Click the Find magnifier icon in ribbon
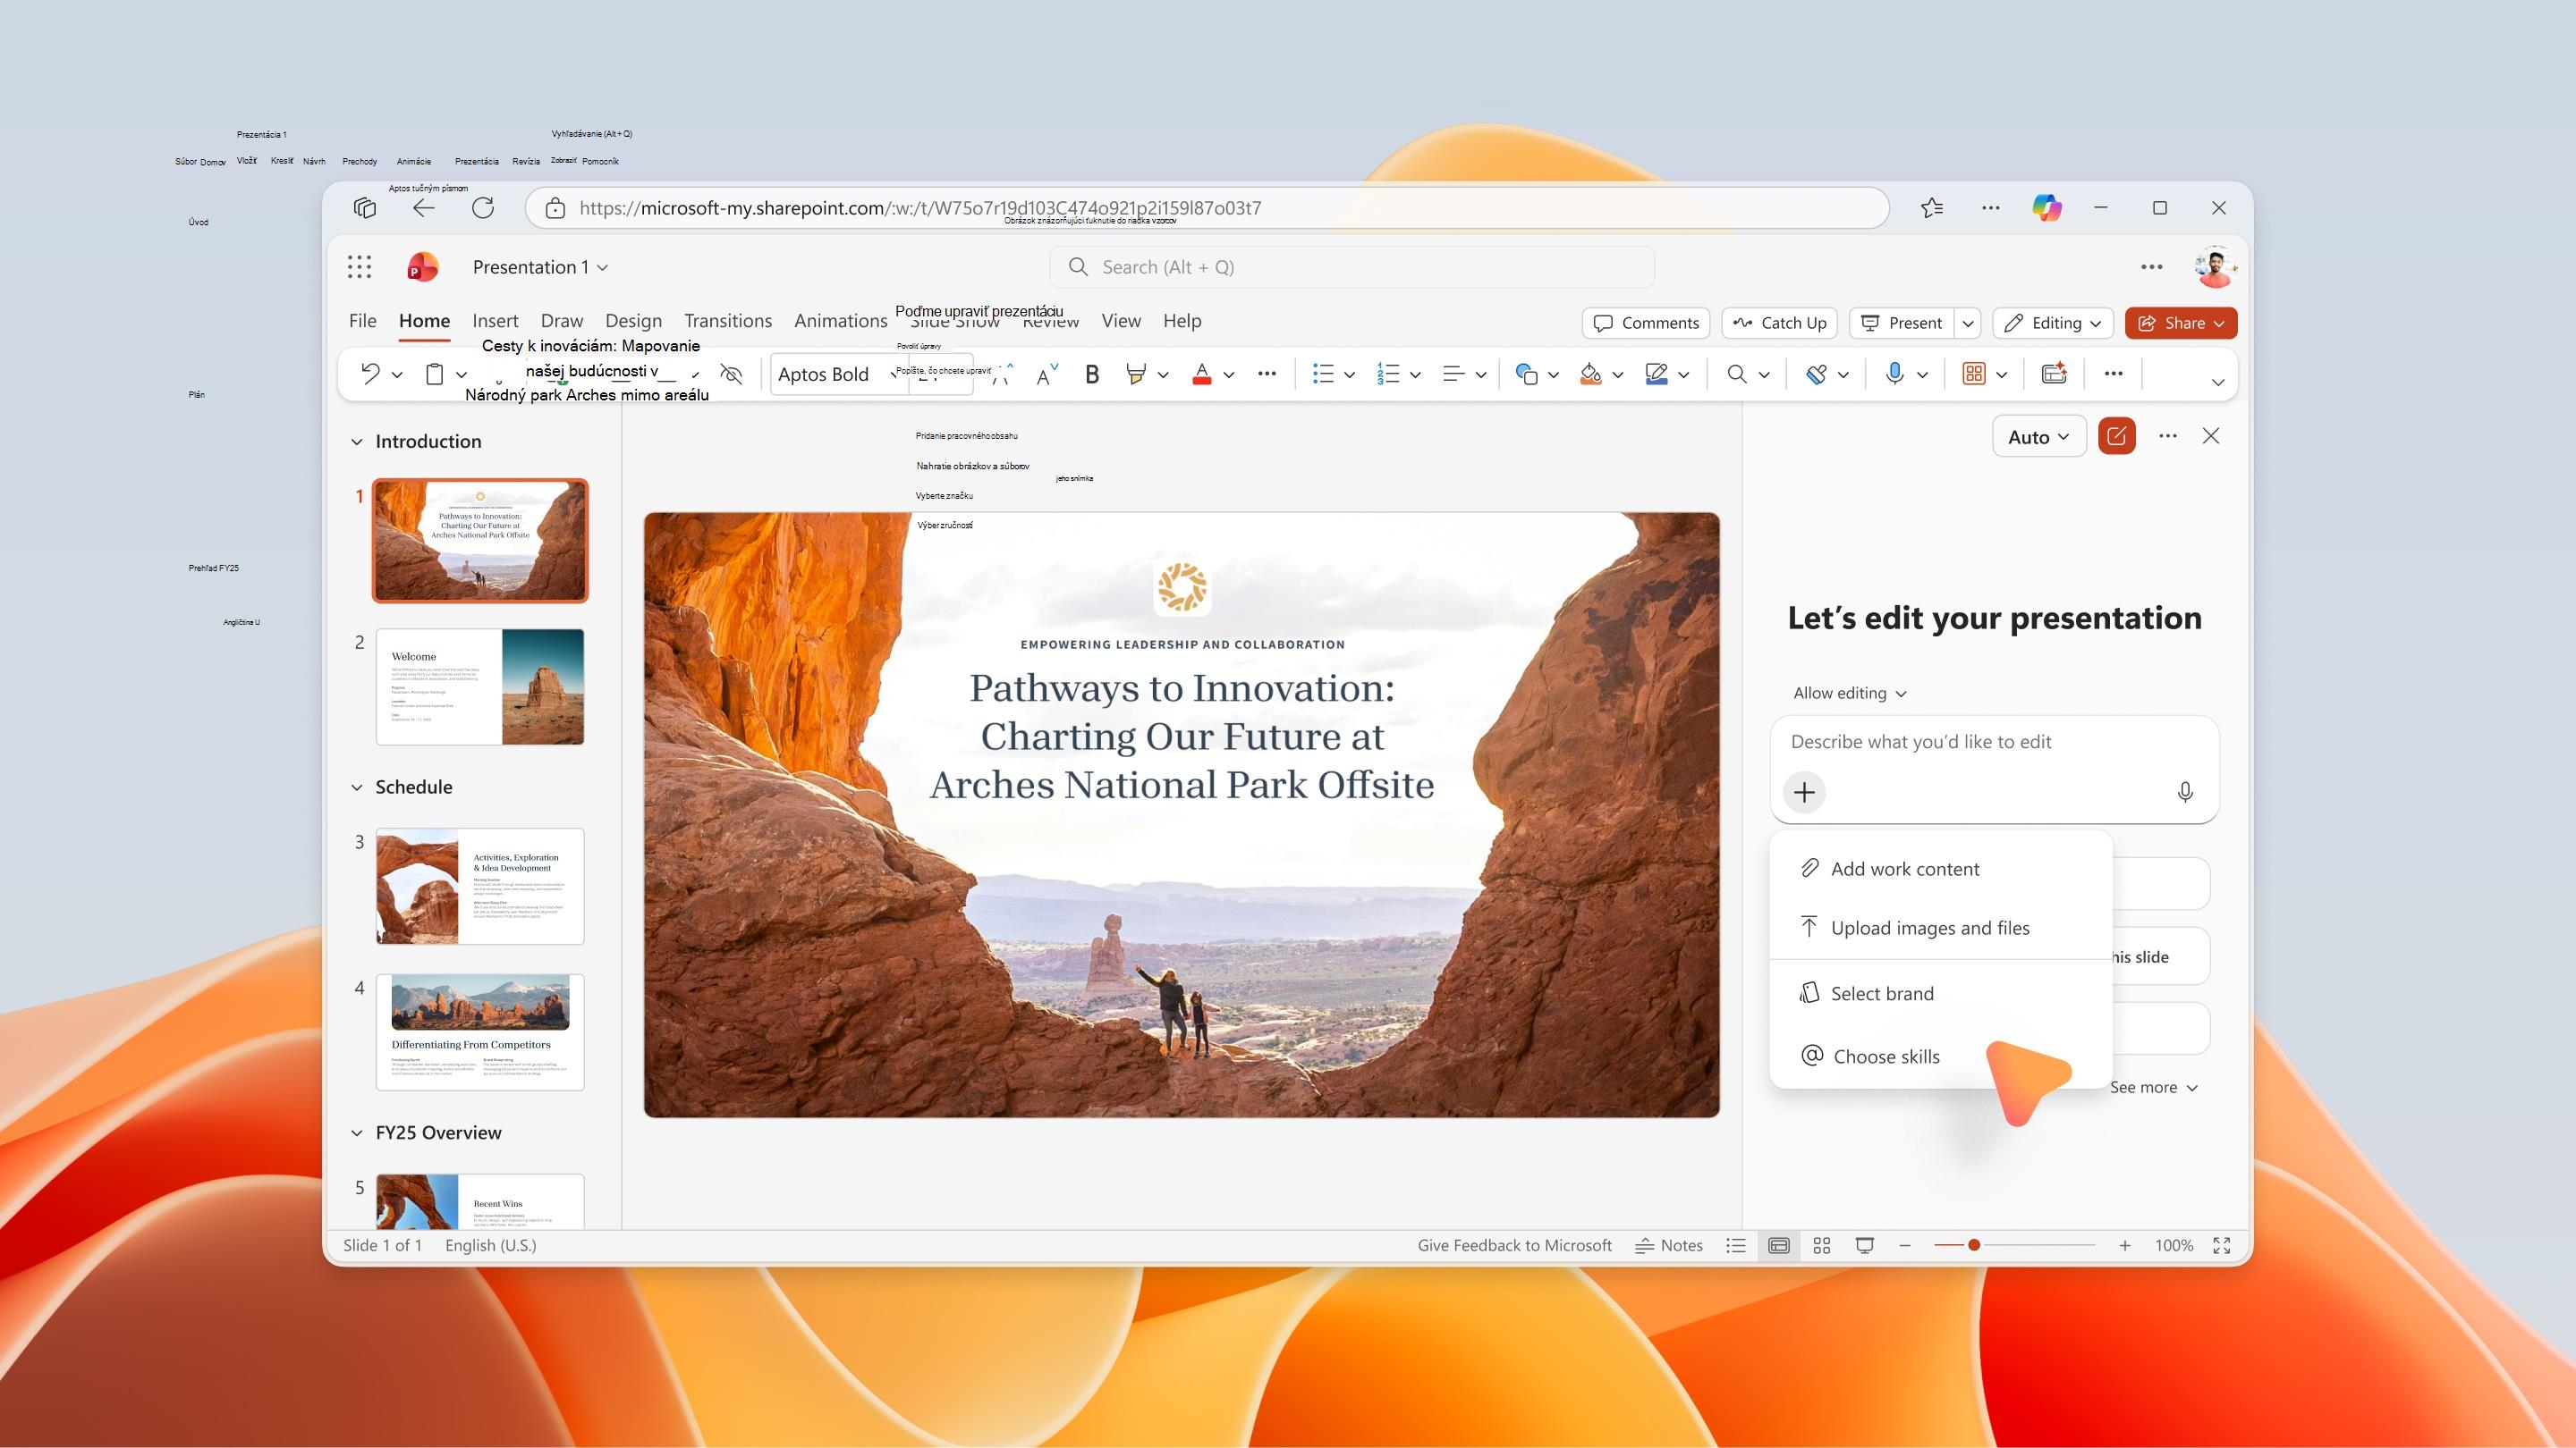2576x1448 pixels. pyautogui.click(x=1737, y=374)
